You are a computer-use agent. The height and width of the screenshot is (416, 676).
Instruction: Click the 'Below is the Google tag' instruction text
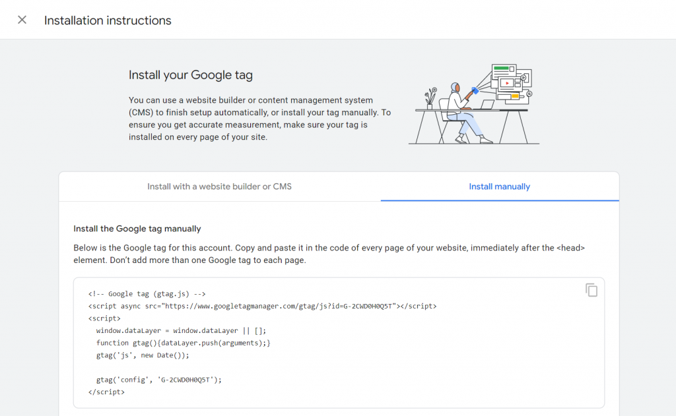click(329, 254)
